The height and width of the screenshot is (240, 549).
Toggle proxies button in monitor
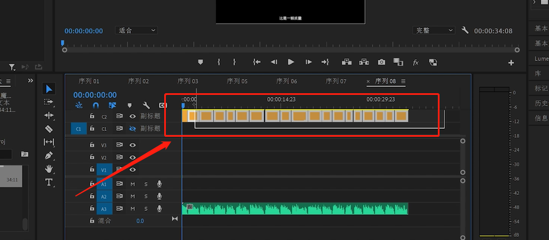433,63
